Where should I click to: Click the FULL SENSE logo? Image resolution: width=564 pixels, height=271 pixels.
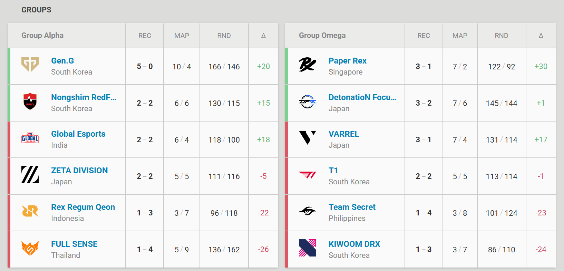[30, 248]
